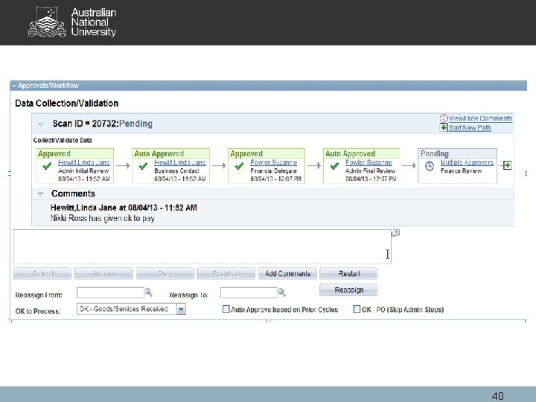The image size is (536, 402).
Task: Click the Pending header of Finance Review
Action: [x=457, y=153]
